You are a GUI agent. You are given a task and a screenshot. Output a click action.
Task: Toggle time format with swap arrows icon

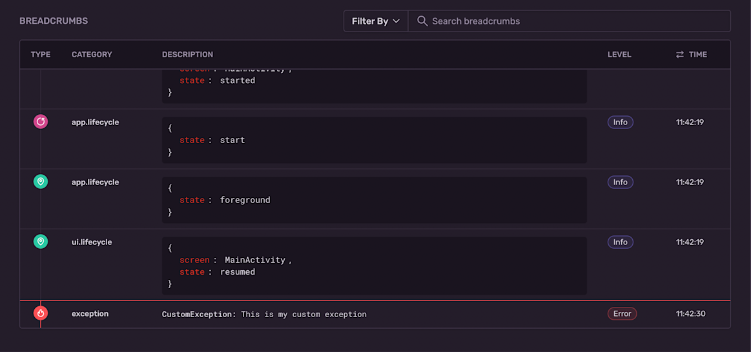tap(679, 55)
